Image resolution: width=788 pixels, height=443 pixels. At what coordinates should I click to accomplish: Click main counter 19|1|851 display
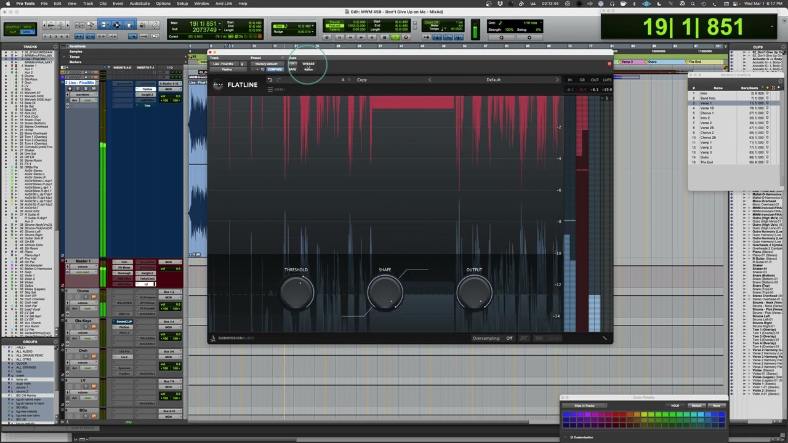click(x=693, y=27)
